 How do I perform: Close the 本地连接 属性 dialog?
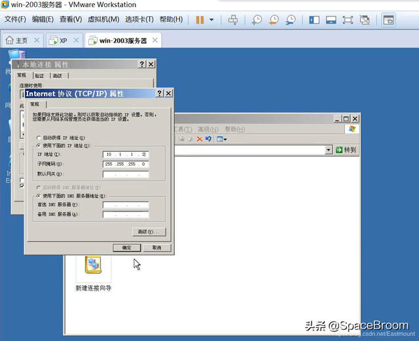(151, 64)
